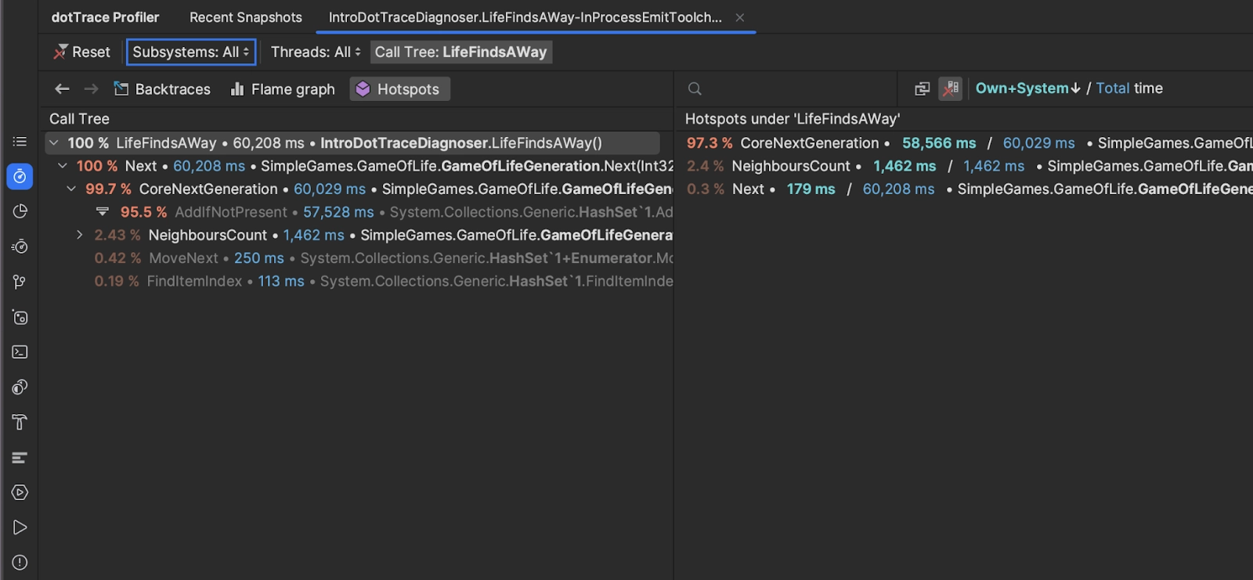Image resolution: width=1253 pixels, height=580 pixels.
Task: Open the list structure sidebar icon
Action: 20,142
